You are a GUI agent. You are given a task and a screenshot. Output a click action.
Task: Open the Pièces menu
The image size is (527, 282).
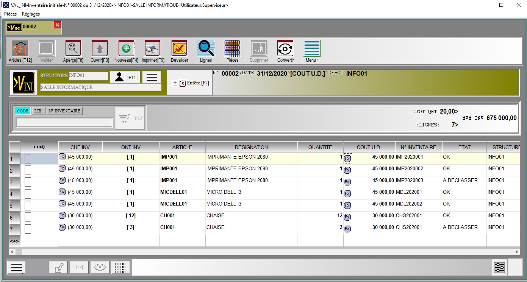click(x=10, y=14)
